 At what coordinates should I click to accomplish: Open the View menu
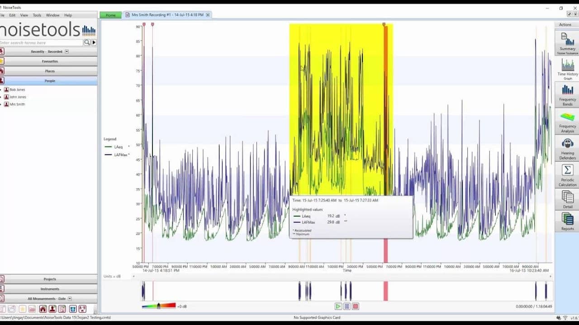[24, 15]
